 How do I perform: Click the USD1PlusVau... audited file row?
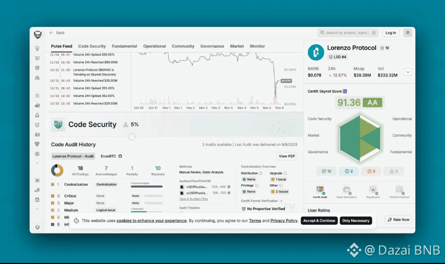click(x=205, y=187)
